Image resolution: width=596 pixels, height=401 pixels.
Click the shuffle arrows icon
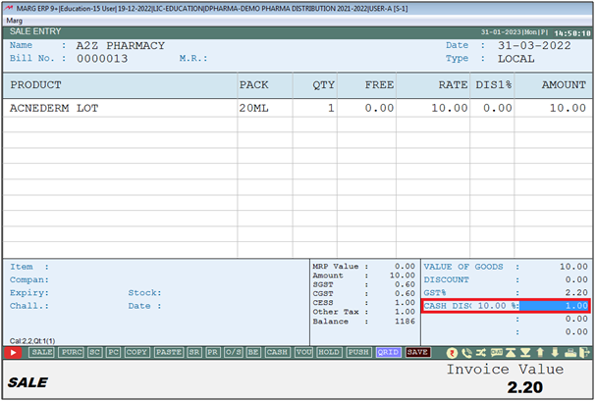coord(481,351)
